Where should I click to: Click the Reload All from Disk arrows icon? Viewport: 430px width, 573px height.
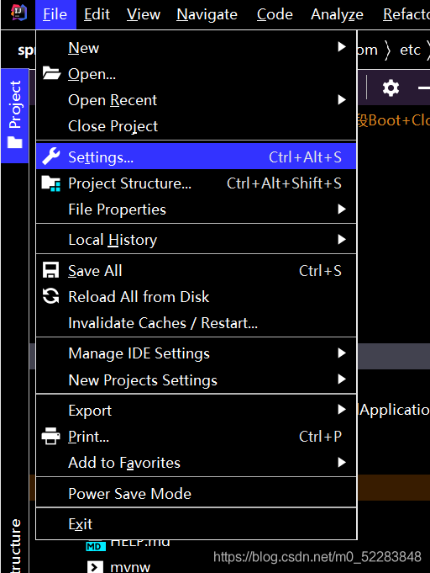50,296
